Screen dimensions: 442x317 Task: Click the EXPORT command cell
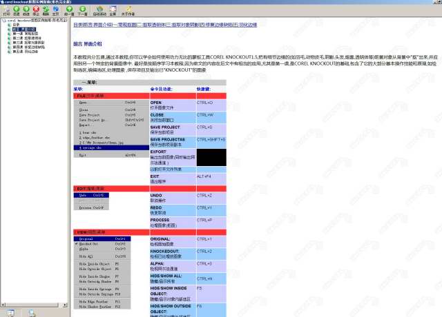173,158
